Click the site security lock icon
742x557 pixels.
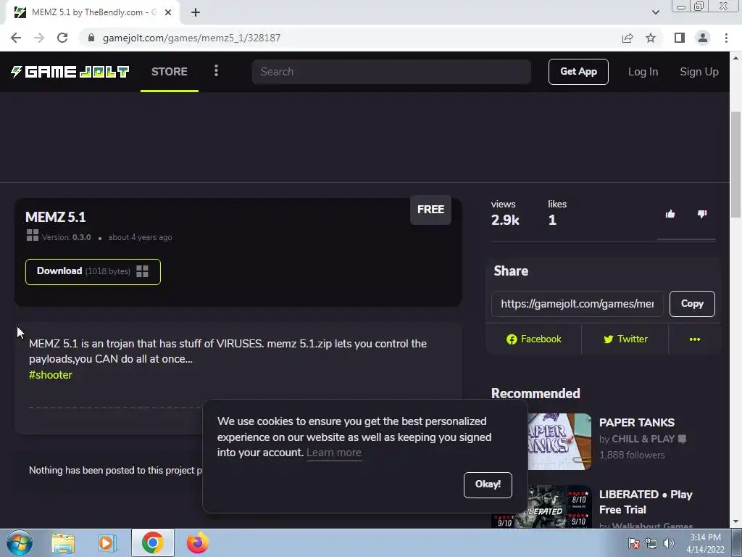(x=91, y=38)
